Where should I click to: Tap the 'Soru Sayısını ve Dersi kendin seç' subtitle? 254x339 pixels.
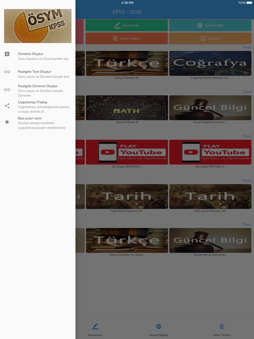(x=43, y=59)
